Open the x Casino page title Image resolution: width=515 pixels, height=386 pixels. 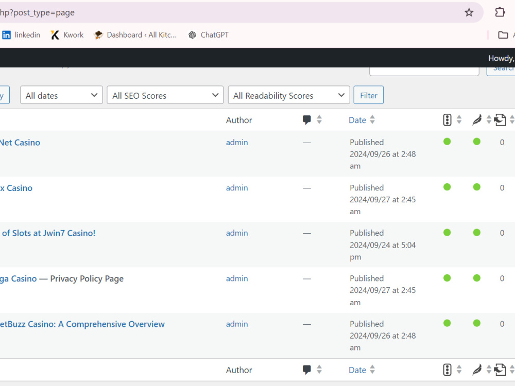[16, 188]
